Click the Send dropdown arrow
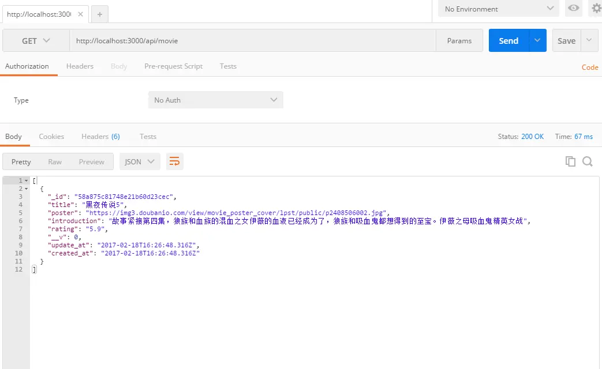The width and height of the screenshot is (602, 369). (537, 40)
